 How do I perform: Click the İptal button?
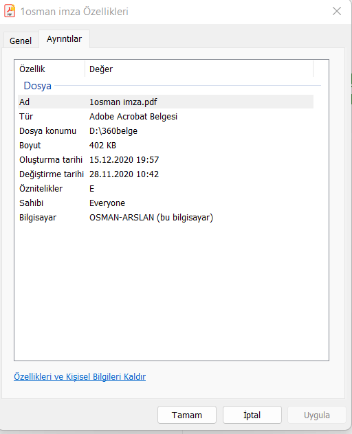point(252,415)
